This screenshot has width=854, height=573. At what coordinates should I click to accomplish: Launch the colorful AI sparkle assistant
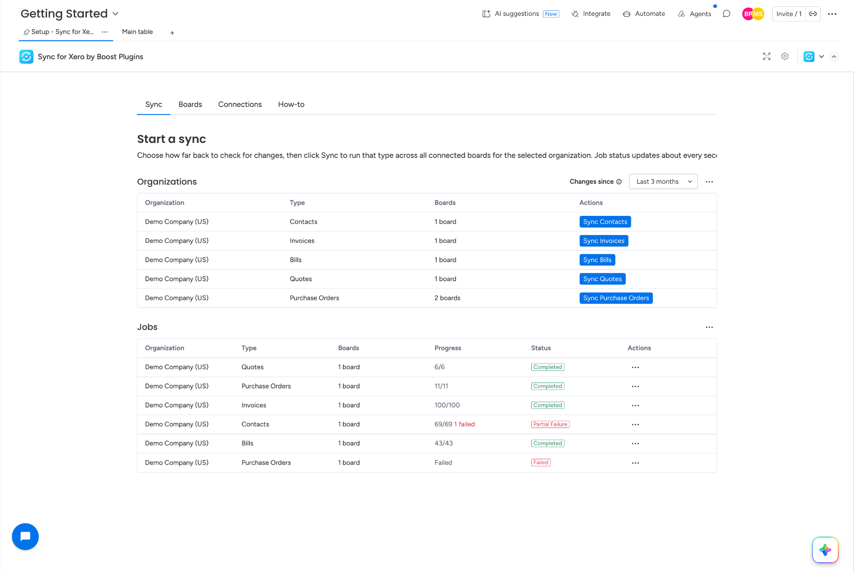(x=825, y=550)
